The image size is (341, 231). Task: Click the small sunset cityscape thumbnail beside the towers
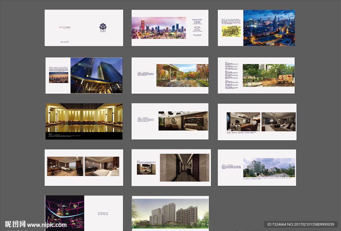(x=59, y=78)
